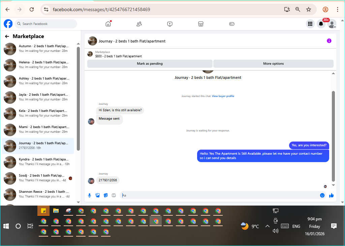Click 'Hi Eden, is this still available?' message
Viewport: 345px width, 246px height.
[x=120, y=110]
